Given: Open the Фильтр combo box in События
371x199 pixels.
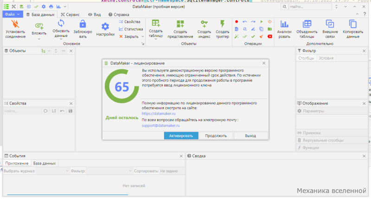Looking at the screenshot, I should [x=109, y=171].
